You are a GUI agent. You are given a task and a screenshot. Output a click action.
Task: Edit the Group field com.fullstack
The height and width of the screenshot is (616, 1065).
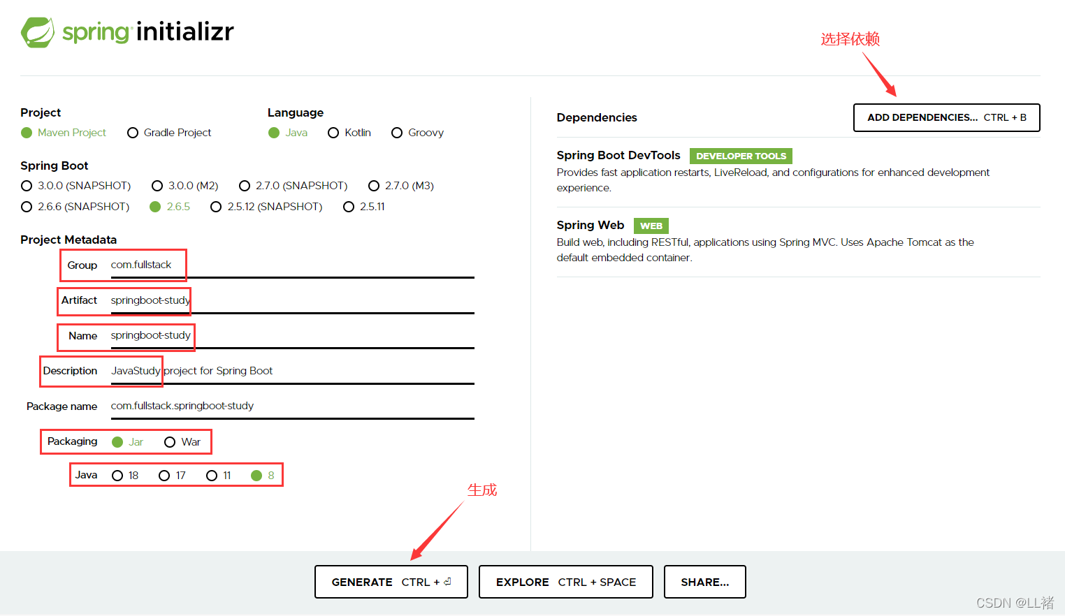(292, 265)
